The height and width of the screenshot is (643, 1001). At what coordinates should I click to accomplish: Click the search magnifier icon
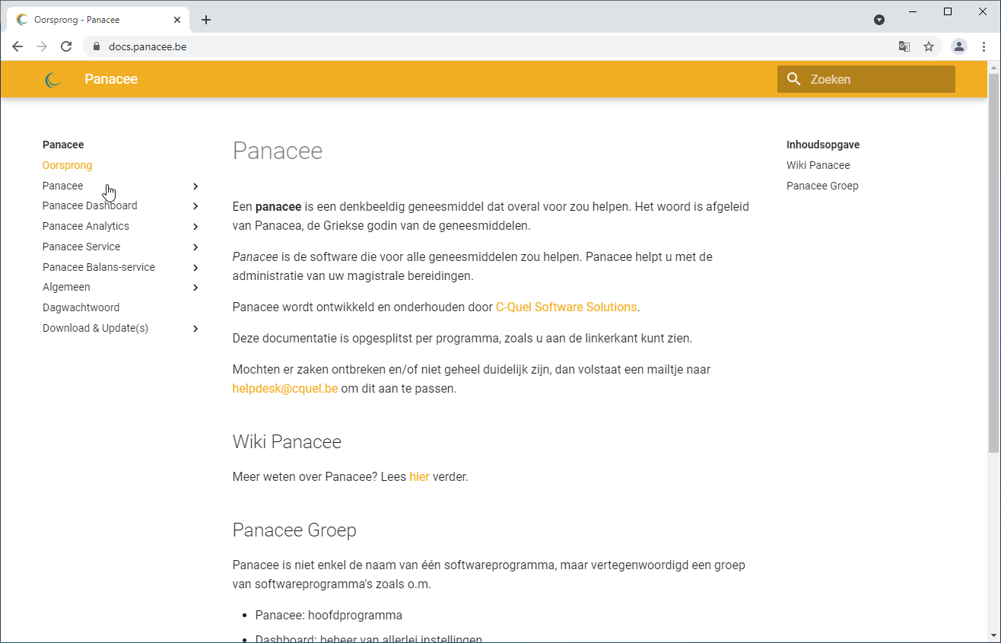tap(794, 79)
